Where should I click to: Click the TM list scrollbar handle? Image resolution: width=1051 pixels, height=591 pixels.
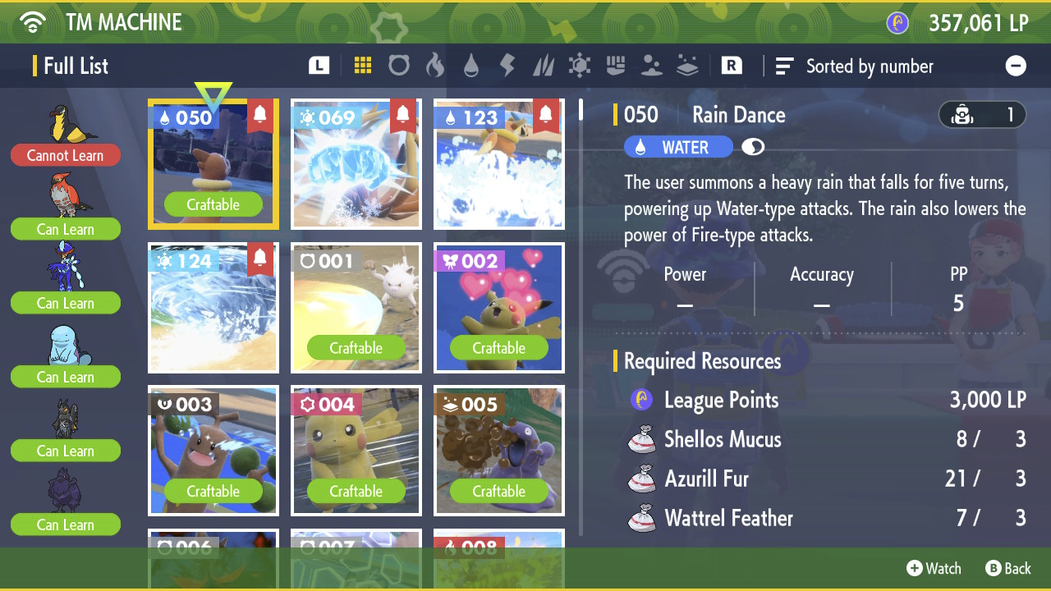[x=581, y=110]
